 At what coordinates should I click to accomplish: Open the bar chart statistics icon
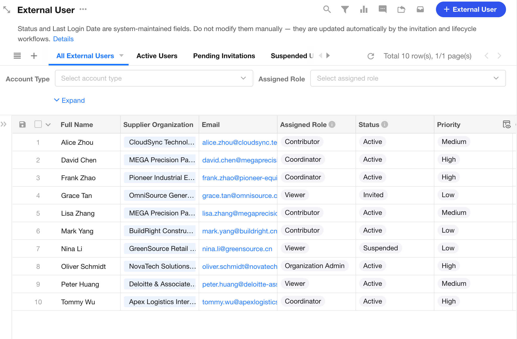(x=364, y=10)
